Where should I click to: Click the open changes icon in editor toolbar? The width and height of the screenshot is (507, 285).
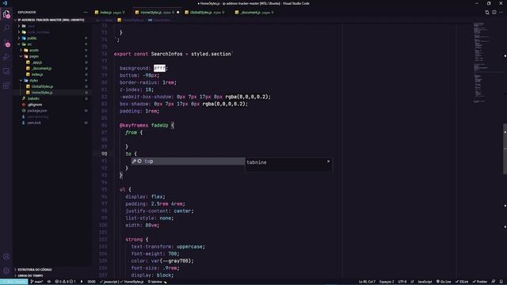[x=487, y=13]
